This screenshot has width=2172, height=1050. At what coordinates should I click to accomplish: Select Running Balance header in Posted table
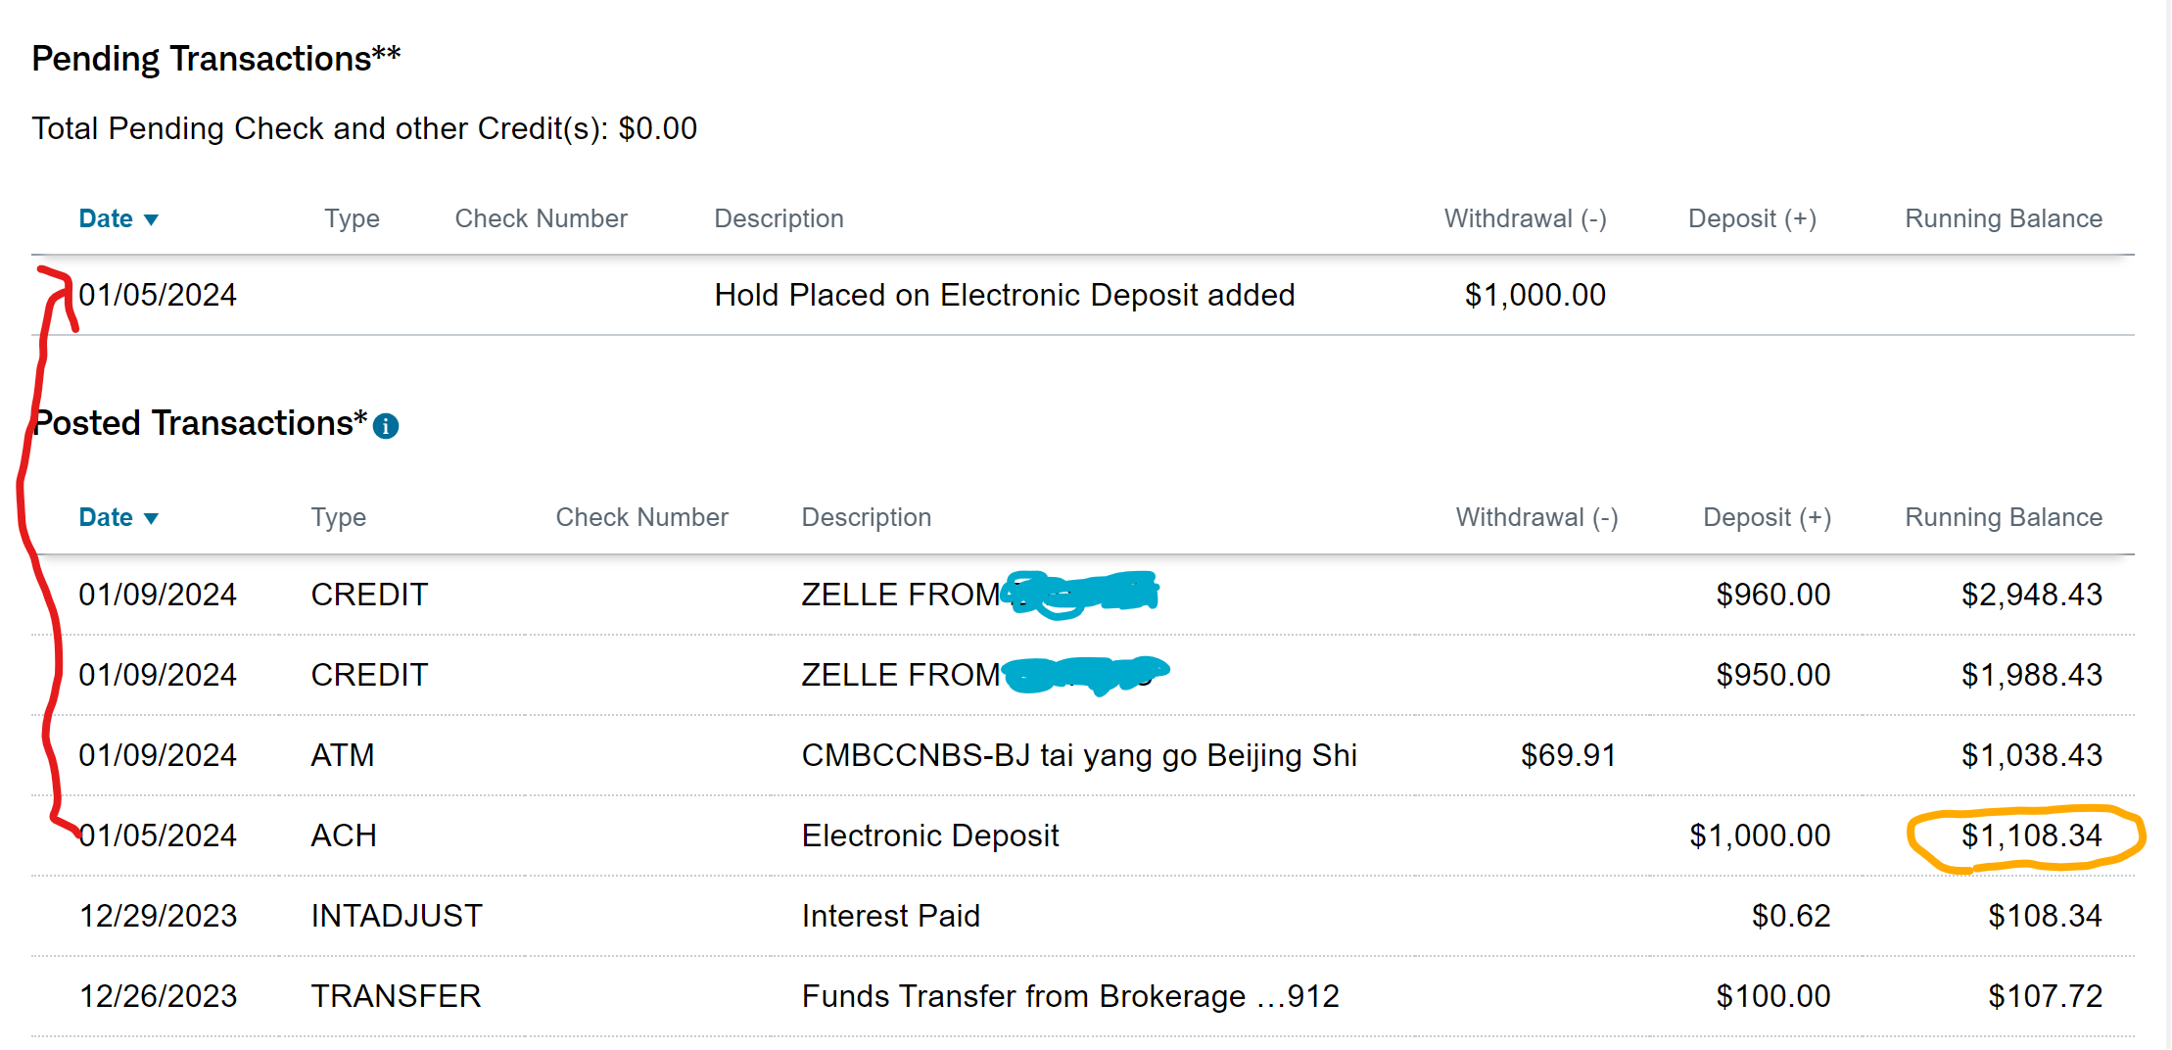pos(2003,517)
